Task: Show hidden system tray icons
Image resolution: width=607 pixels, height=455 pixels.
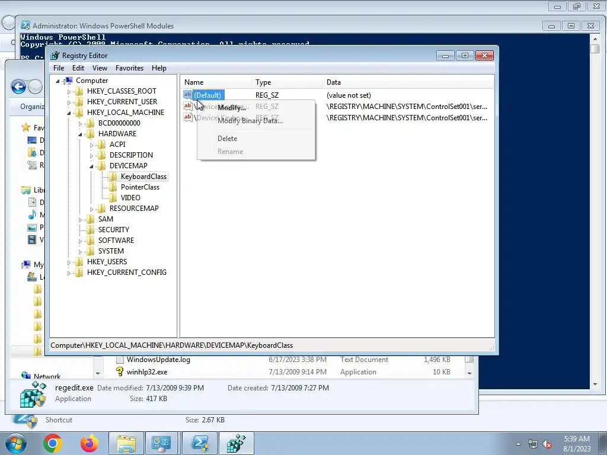Action: 518,444
